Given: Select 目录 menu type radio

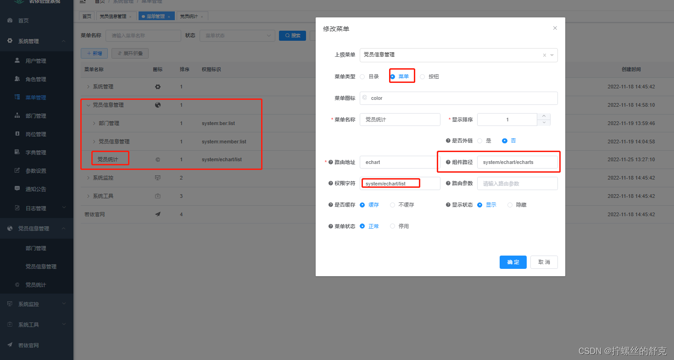Looking at the screenshot, I should click(362, 76).
